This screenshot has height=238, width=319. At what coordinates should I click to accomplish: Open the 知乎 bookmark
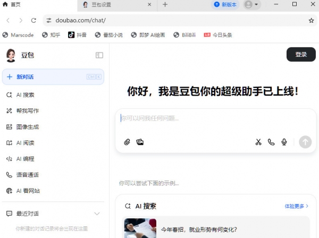click(51, 35)
